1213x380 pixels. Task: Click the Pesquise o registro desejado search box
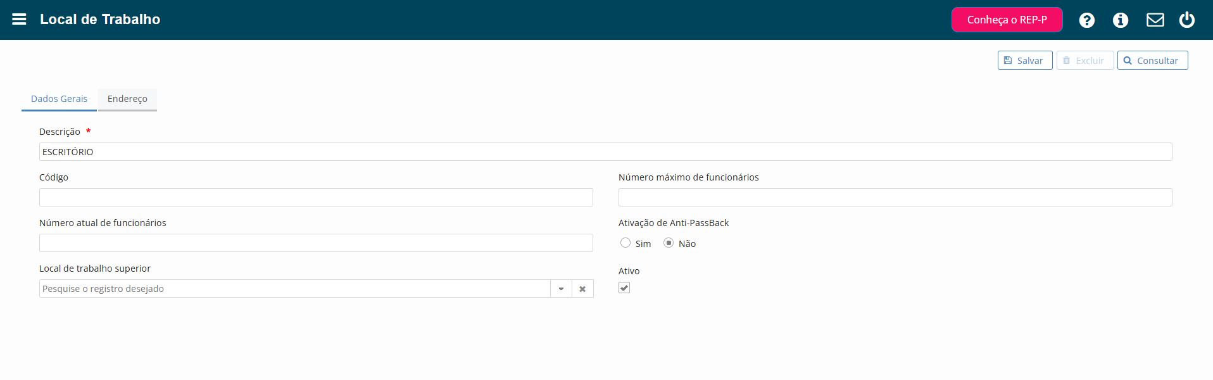tap(294, 289)
